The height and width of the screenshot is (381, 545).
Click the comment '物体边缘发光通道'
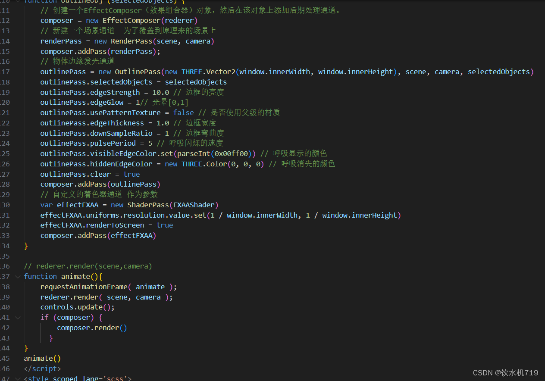(78, 61)
